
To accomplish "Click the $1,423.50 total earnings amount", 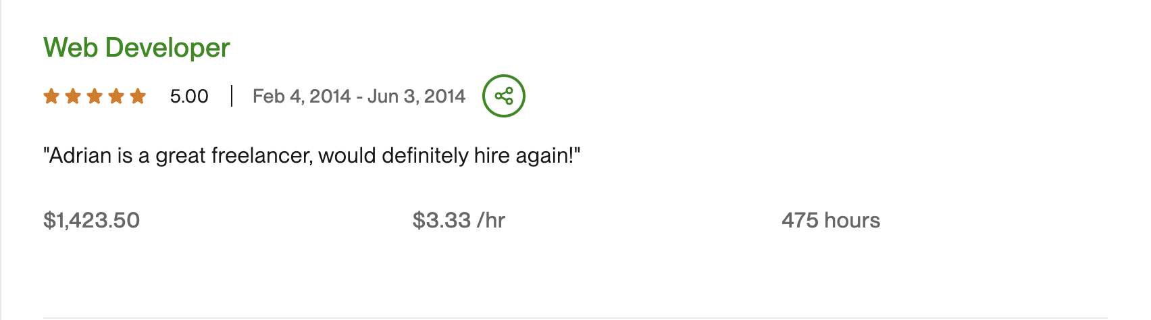I will coord(91,220).
